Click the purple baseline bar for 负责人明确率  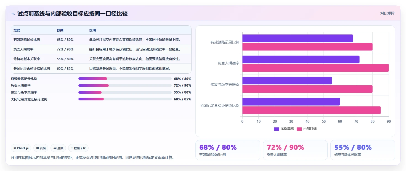pyautogui.click(x=301, y=59)
